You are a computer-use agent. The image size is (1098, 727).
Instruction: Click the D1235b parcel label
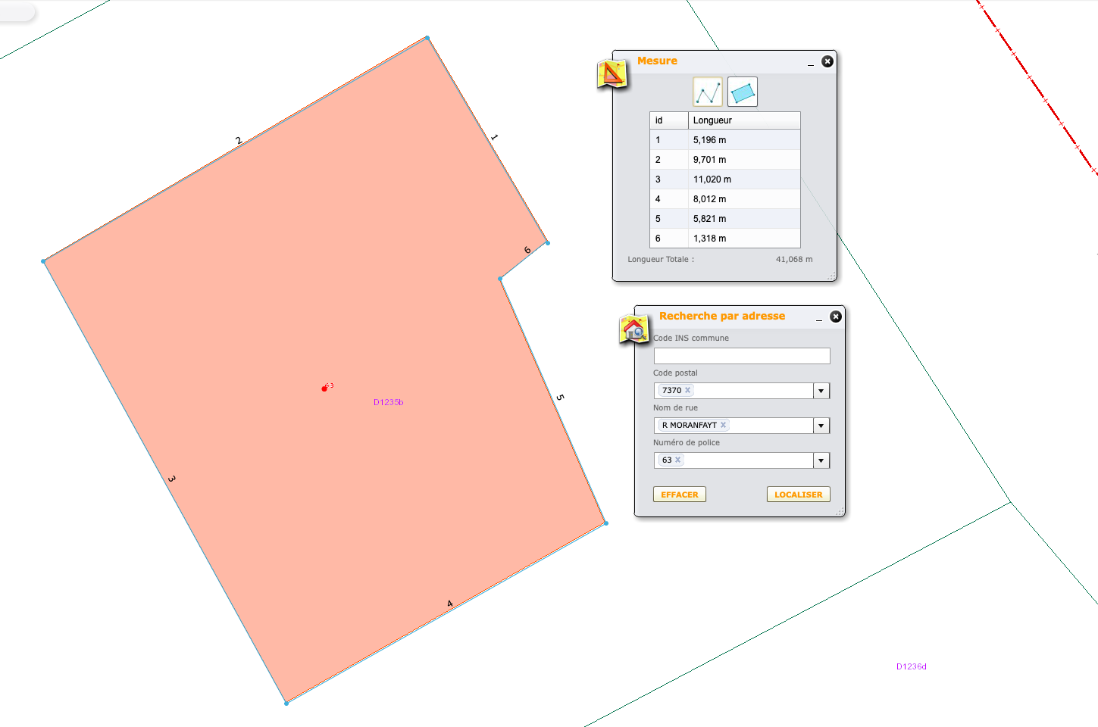pos(388,402)
